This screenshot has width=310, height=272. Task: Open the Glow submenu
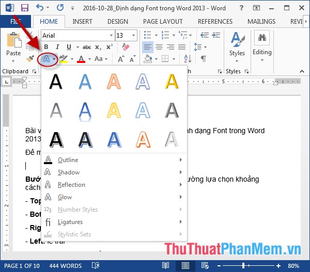click(114, 197)
